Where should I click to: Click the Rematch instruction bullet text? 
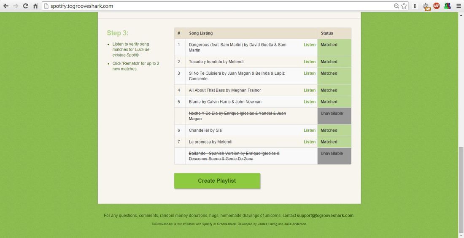click(x=136, y=66)
